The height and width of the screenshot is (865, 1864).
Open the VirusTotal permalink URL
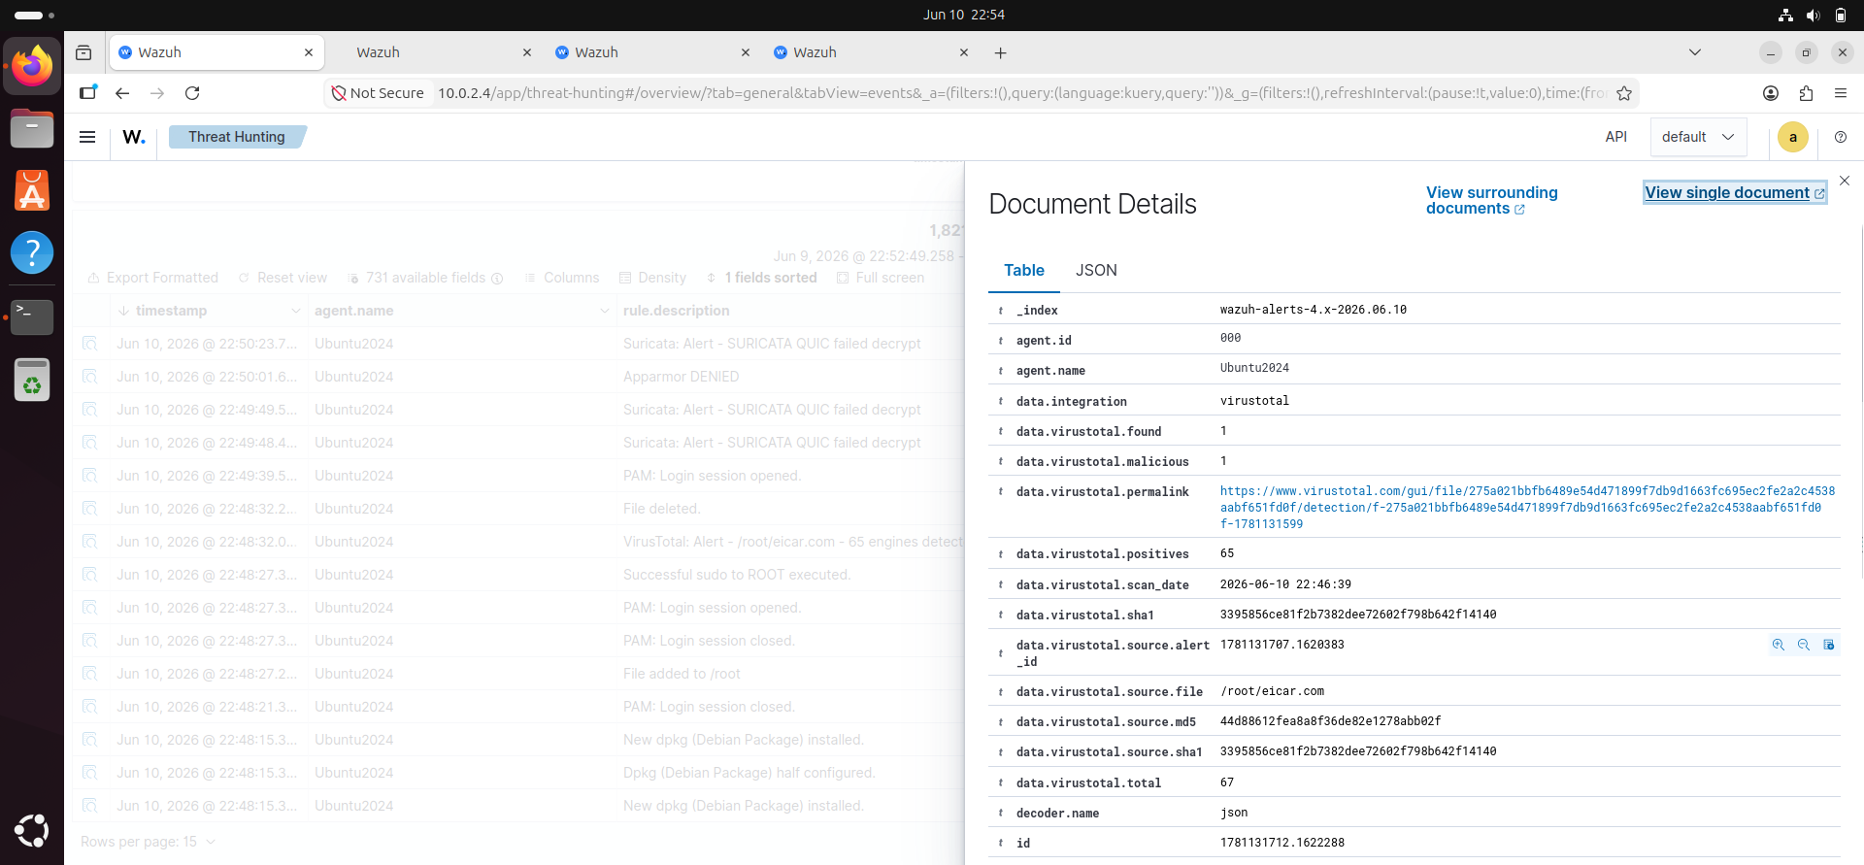click(1527, 507)
